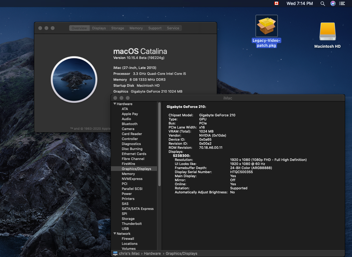Open Notification Center list icon

342,3
